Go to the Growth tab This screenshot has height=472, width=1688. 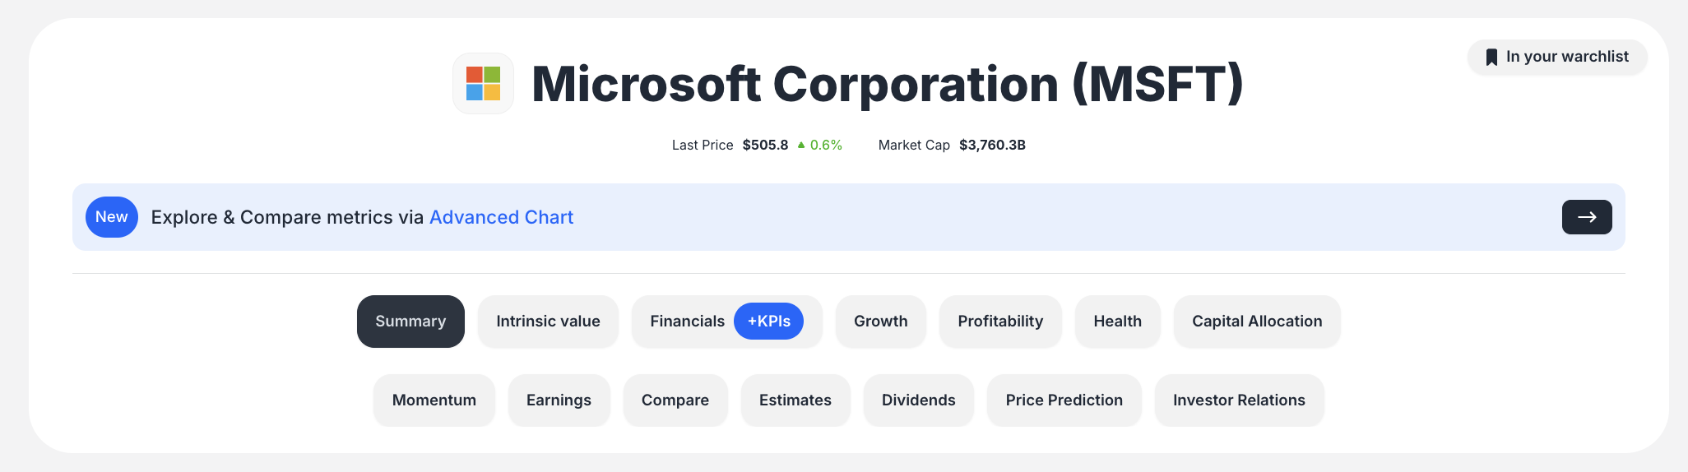(x=880, y=322)
